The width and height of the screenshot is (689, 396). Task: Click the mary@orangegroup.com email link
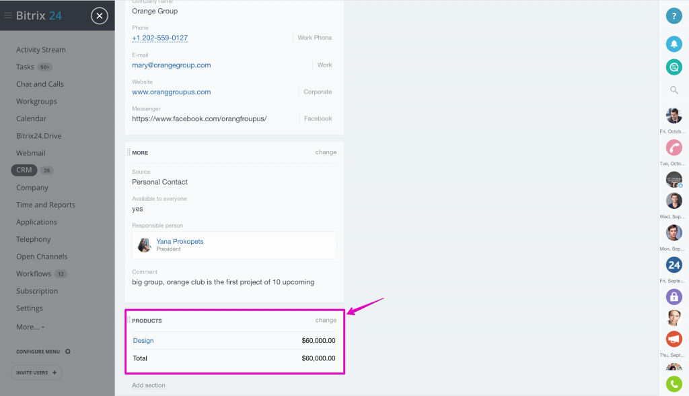coord(172,65)
